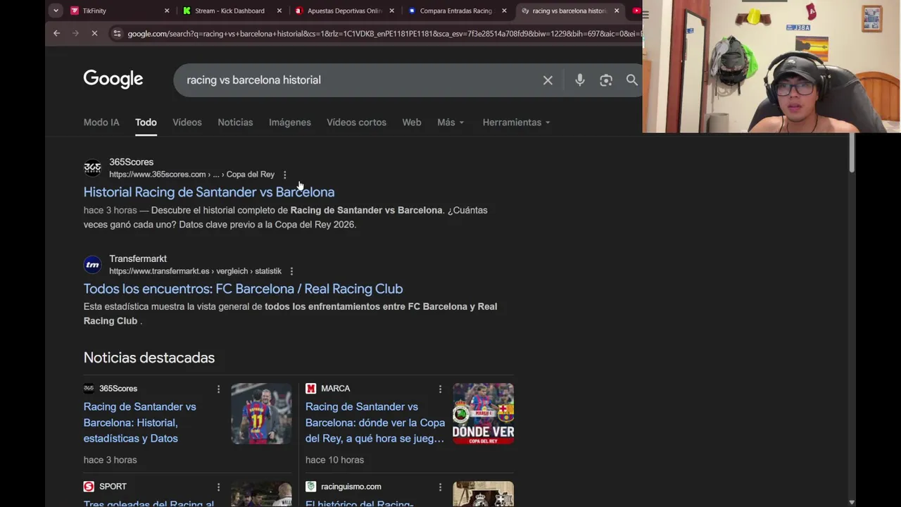Close the Stream - Kick Dashboard tab
Screen dimensions: 901x507
279,11
